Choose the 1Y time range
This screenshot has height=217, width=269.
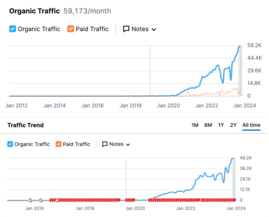(x=221, y=125)
